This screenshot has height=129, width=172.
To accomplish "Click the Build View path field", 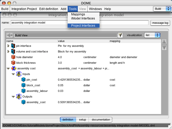I will click(66, 35).
